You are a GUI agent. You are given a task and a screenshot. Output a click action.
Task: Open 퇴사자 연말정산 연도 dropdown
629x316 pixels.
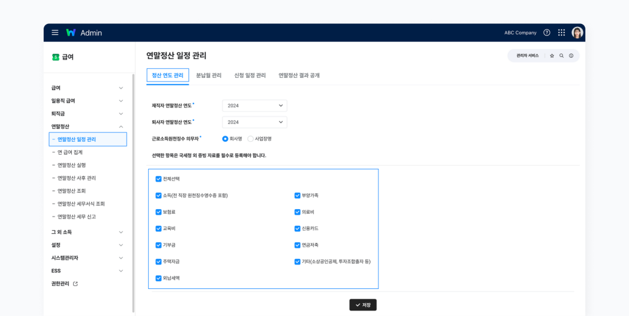pos(255,122)
